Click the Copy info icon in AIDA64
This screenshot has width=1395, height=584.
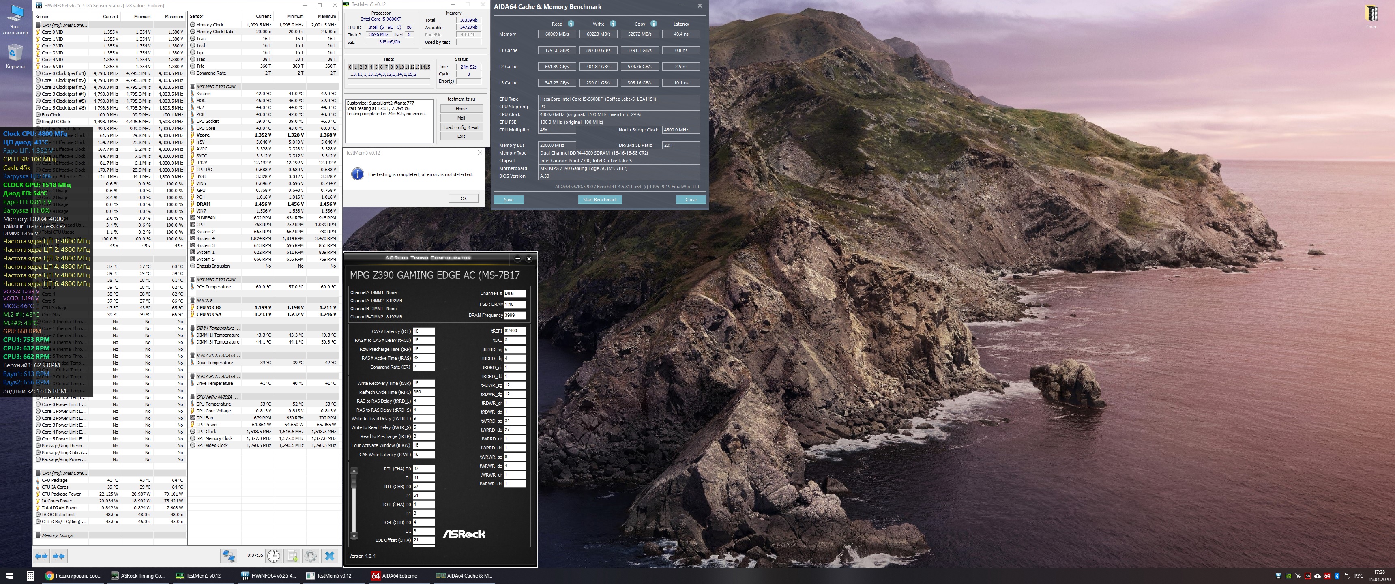pyautogui.click(x=654, y=24)
